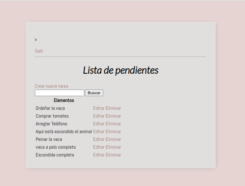This screenshot has height=186, width=245.
Task: Edit the Peinar la vaca task
Action: (x=98, y=139)
